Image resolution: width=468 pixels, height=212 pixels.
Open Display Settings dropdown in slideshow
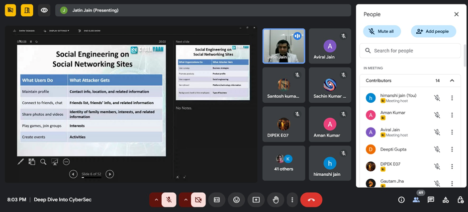pyautogui.click(x=59, y=31)
